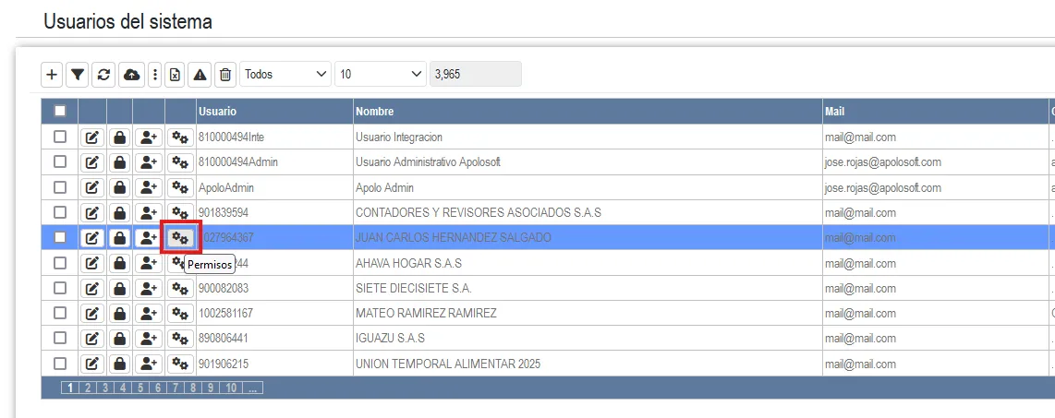The height and width of the screenshot is (418, 1055).
Task: Click add-user icon for SIETE DIECISIETE S.A.
Action: 148,289
